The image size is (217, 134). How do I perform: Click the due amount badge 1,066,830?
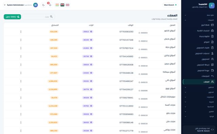click(53, 81)
